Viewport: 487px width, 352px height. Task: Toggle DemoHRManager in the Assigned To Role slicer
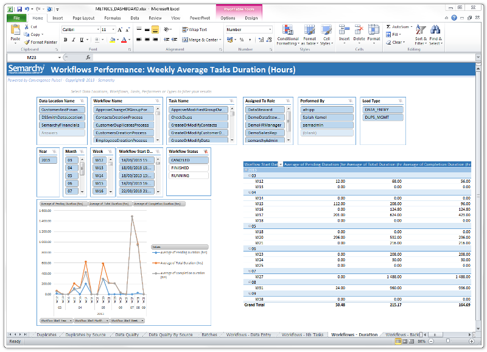click(265, 125)
